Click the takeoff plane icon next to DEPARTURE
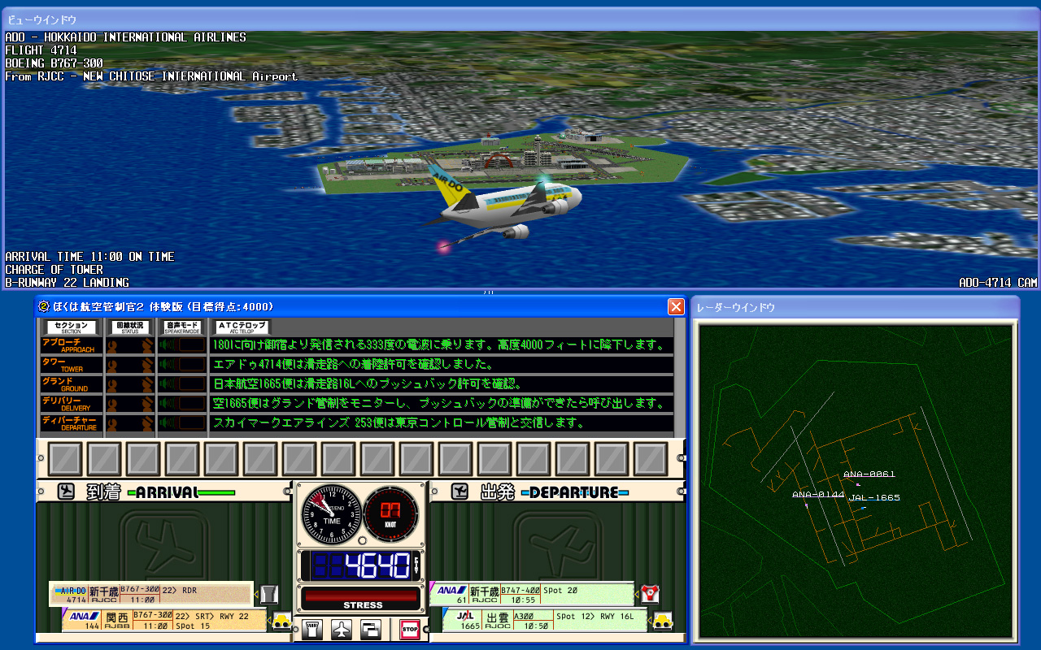Screen dimensions: 1041x650 pyautogui.click(x=460, y=492)
